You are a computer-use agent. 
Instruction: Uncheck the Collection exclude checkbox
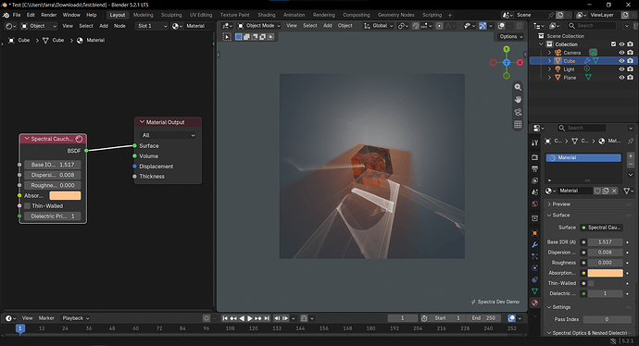(613, 44)
